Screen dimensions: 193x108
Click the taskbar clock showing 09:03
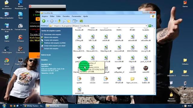(x=190, y=106)
